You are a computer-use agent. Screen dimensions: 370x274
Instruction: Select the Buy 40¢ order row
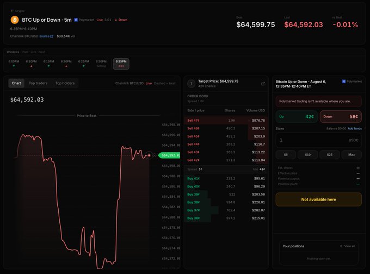point(226,186)
